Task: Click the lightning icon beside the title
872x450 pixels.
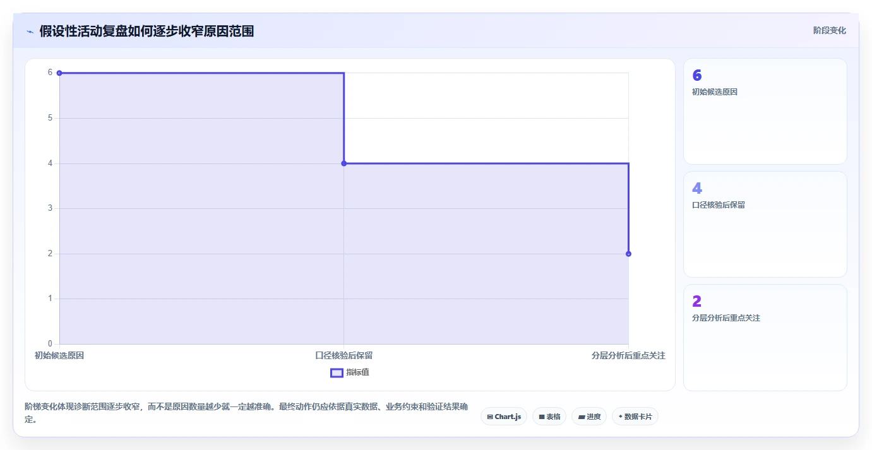Action: (x=30, y=32)
